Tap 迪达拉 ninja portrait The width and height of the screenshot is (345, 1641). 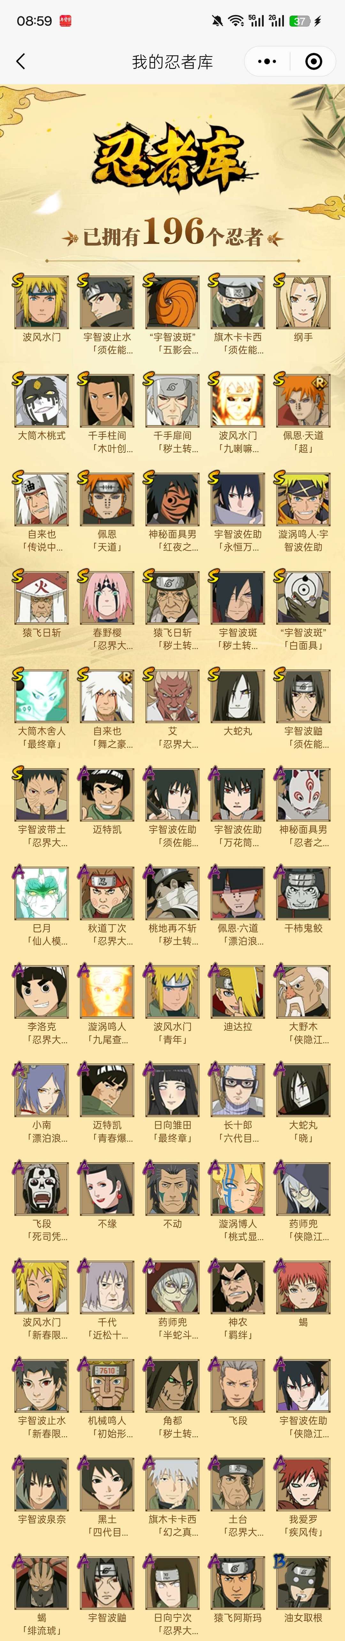click(x=238, y=992)
